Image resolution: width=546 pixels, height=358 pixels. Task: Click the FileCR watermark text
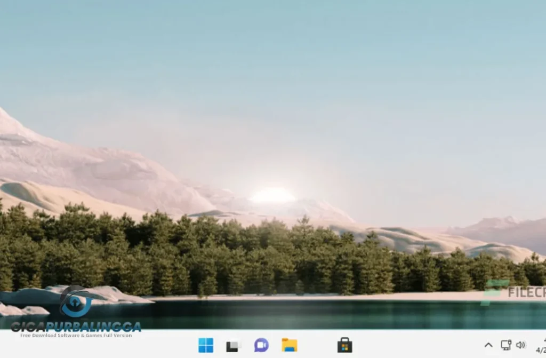525,291
